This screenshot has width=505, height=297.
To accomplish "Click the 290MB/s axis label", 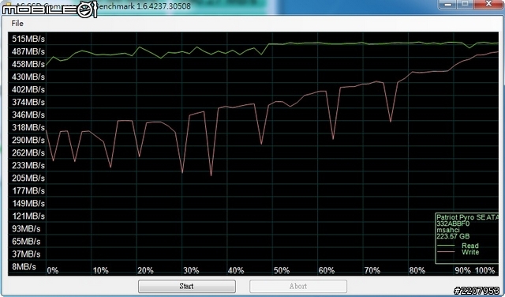I will (28, 140).
